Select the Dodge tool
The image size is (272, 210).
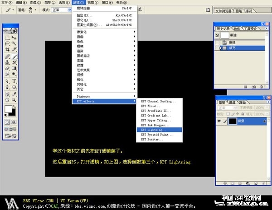pyautogui.click(x=14, y=74)
